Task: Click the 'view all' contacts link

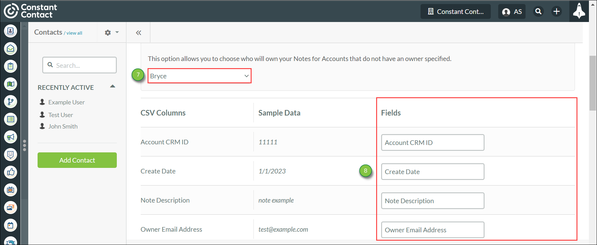Action: click(74, 33)
